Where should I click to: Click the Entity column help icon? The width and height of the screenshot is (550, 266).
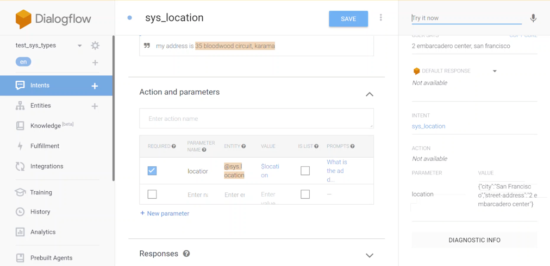(243, 146)
